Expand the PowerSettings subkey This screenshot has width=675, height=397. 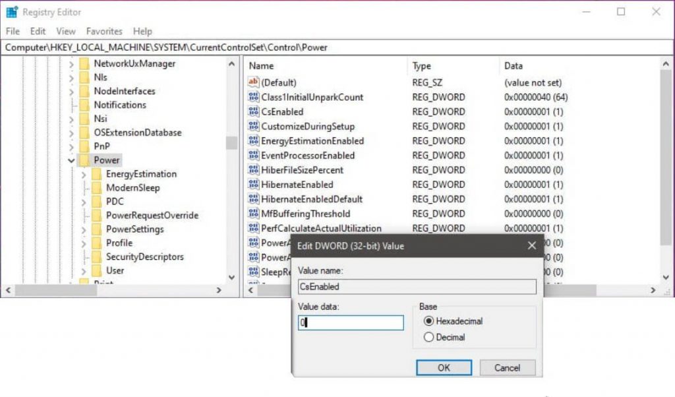[84, 229]
